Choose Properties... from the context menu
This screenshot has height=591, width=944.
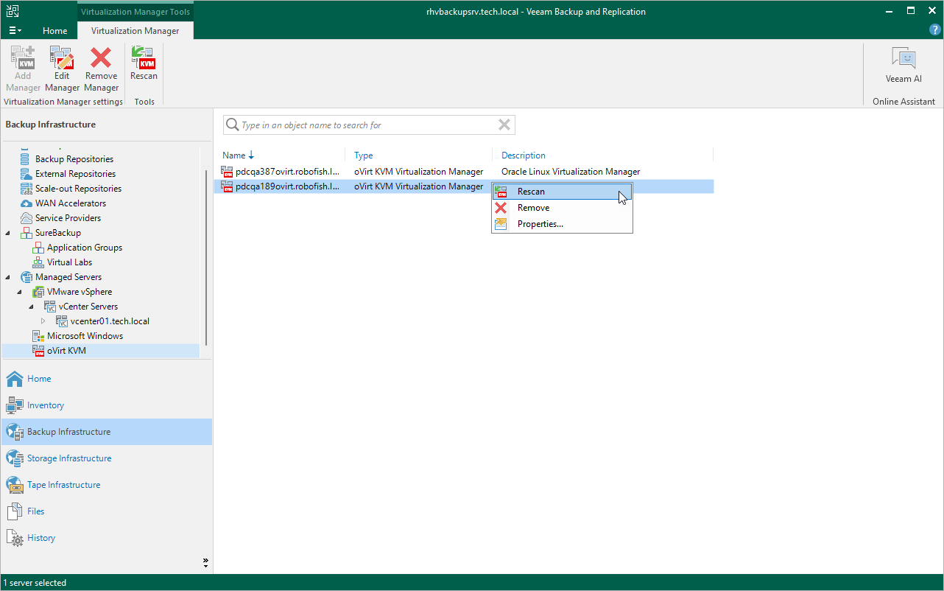click(562, 224)
